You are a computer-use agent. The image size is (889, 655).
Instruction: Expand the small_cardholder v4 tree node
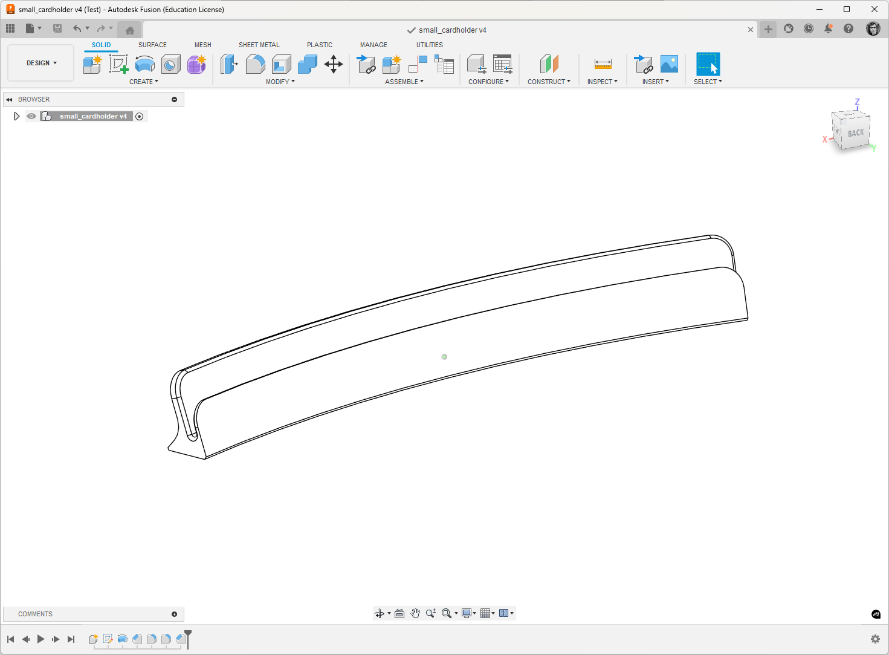pos(16,116)
